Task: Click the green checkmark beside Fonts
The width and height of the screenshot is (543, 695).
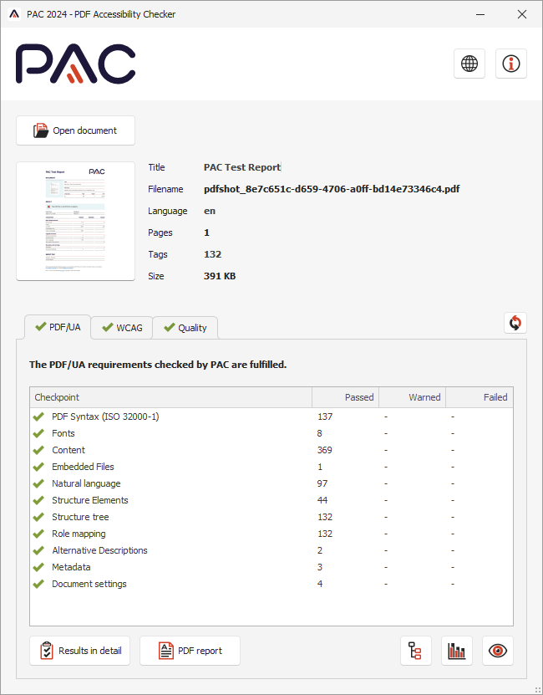Action: click(38, 433)
